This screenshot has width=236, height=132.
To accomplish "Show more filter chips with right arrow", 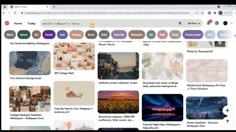I will (235, 36).
